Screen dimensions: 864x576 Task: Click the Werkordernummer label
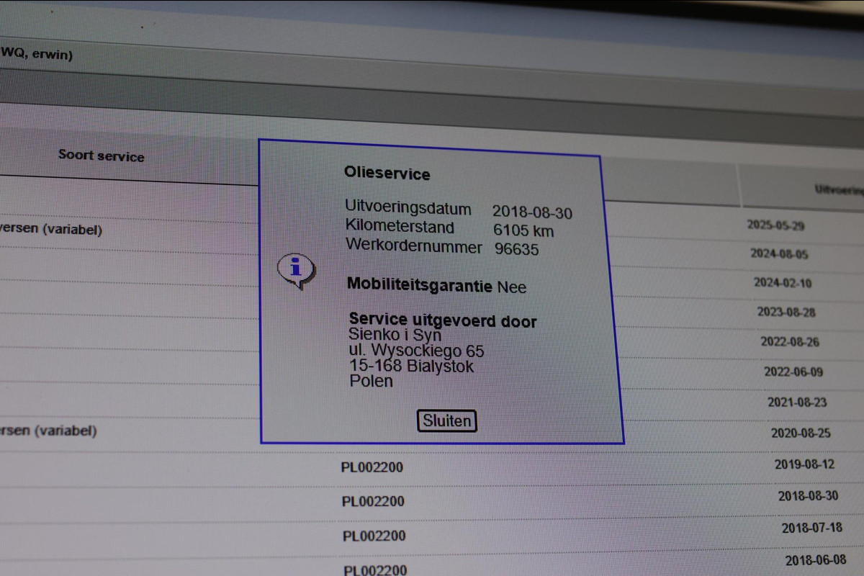point(414,246)
